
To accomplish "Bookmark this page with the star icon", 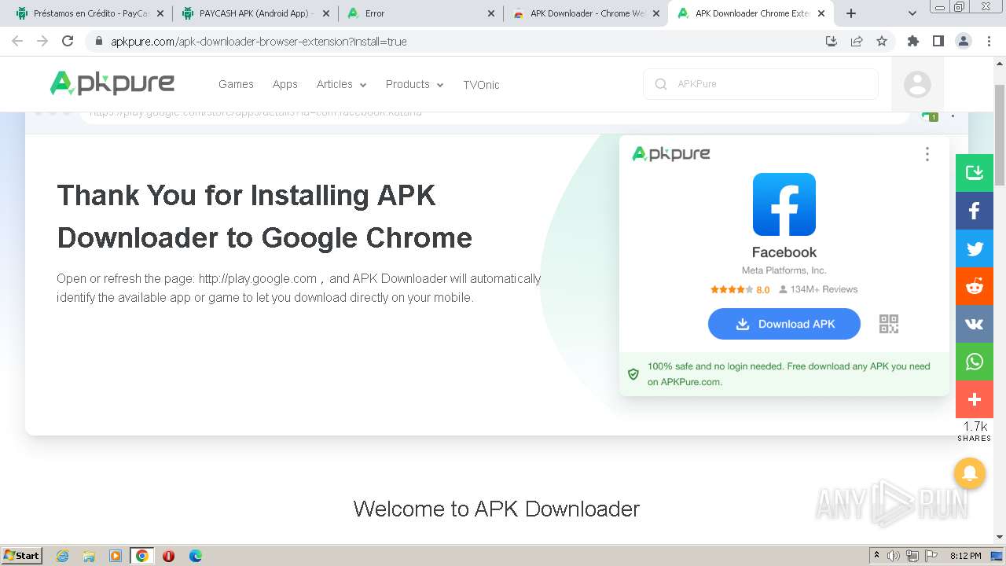I will (882, 41).
